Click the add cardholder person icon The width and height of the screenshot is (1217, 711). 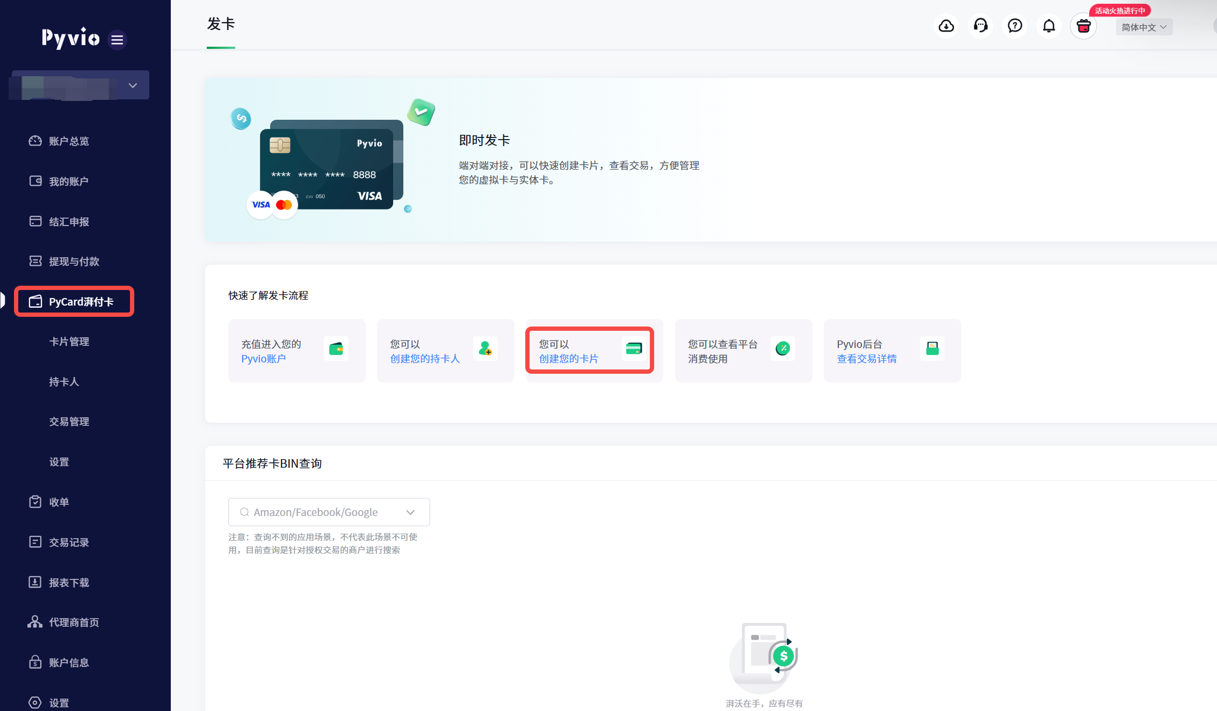[x=485, y=349]
